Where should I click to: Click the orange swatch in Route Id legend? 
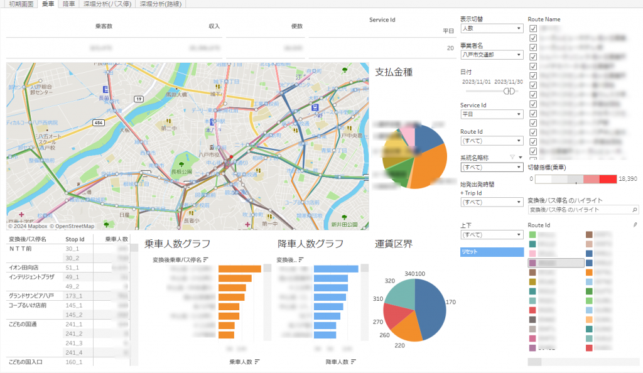[x=589, y=272]
